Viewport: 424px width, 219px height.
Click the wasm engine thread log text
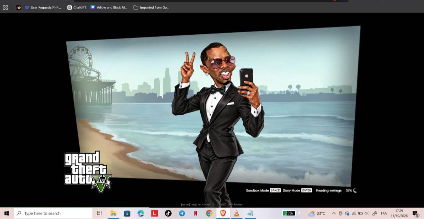click(212, 204)
